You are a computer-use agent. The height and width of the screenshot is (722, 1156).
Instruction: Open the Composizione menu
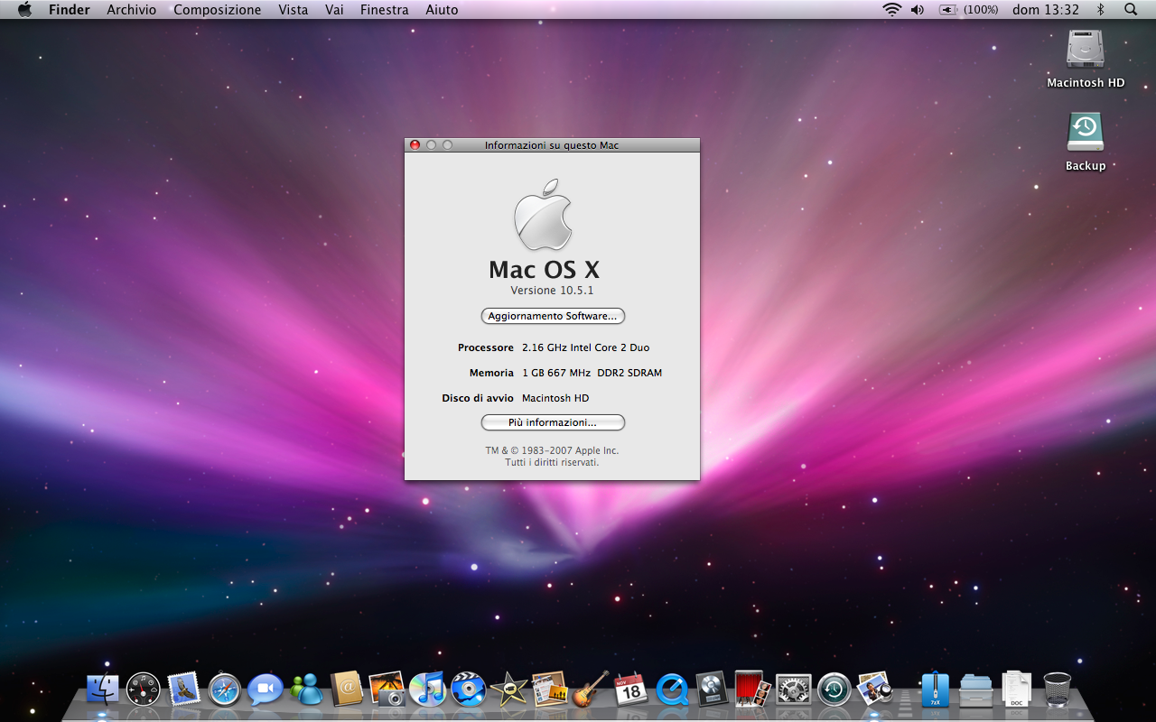click(217, 10)
